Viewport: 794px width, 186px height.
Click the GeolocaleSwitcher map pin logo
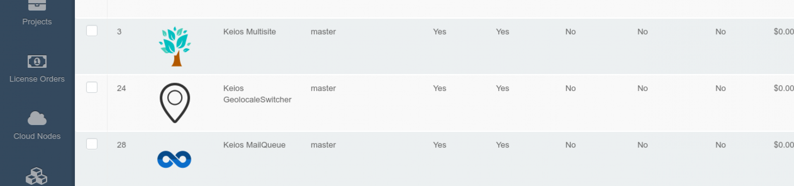click(x=175, y=103)
